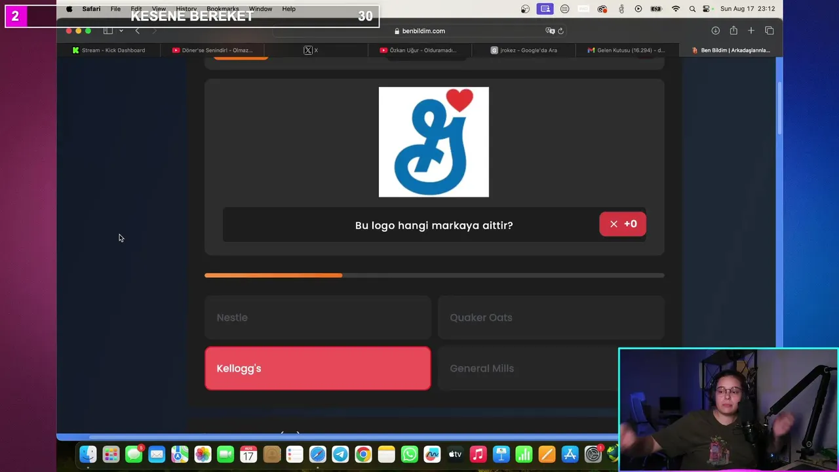
Task: Open the sidebar tab group dropdown arrow
Action: [x=121, y=31]
